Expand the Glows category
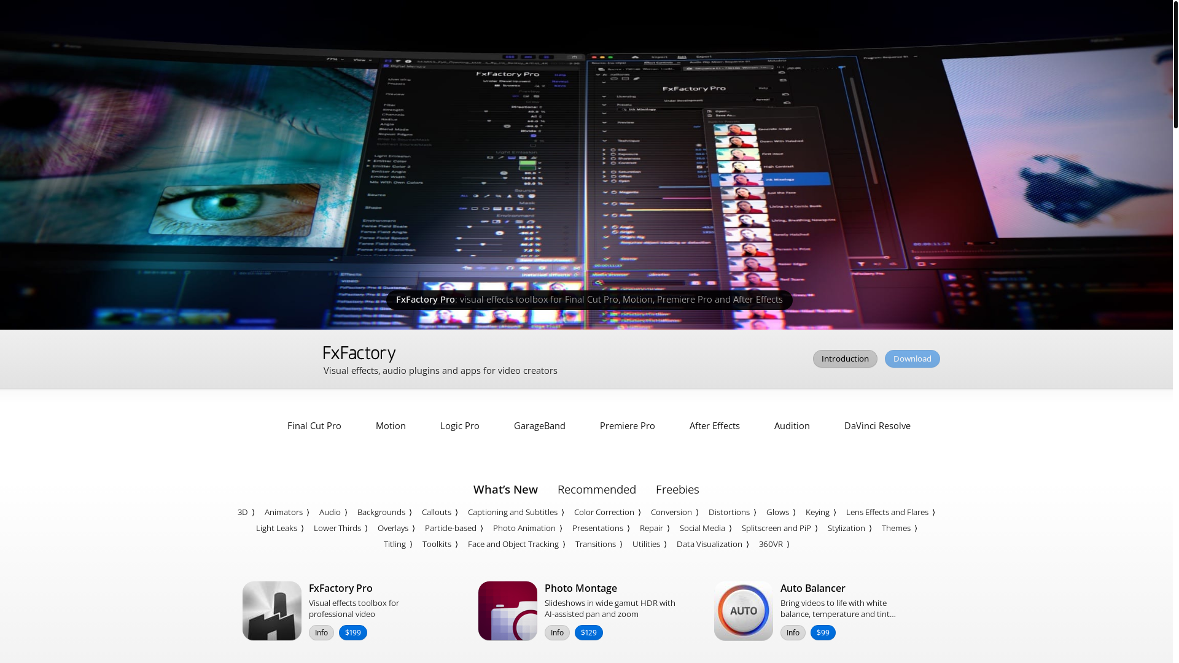This screenshot has height=663, width=1179. (x=781, y=513)
